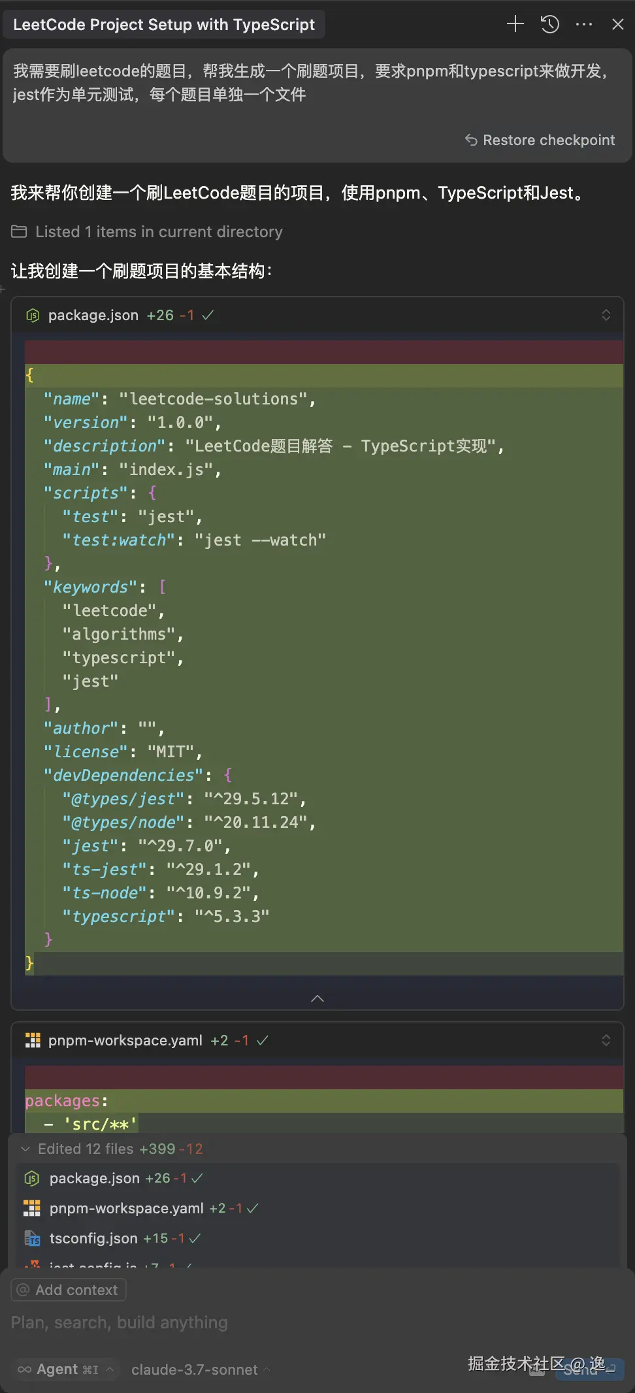Click the checkmark next to tsconfig.json
The height and width of the screenshot is (1393, 635).
(195, 1238)
